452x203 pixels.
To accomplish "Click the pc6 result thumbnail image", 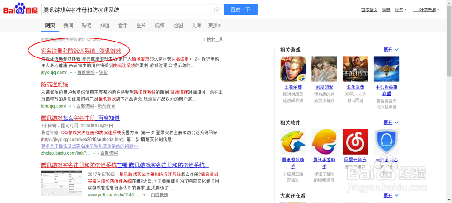I will tap(62, 184).
